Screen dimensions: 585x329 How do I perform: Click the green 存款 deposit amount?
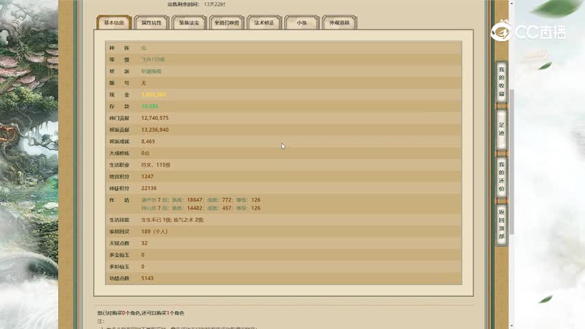click(x=150, y=106)
